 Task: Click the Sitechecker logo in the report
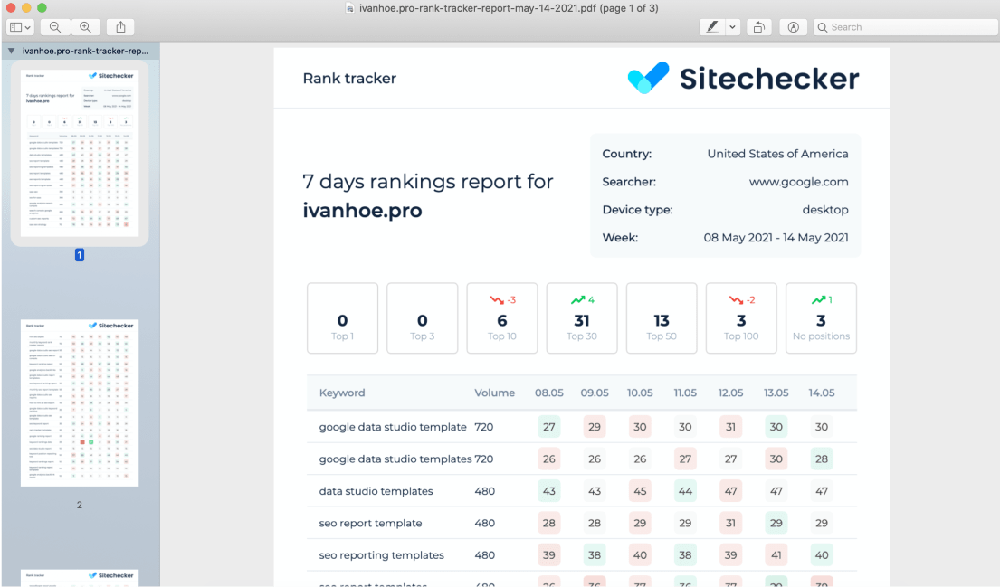(x=743, y=79)
